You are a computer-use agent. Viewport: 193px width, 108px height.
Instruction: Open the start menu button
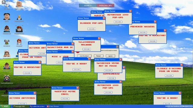pos(5,106)
